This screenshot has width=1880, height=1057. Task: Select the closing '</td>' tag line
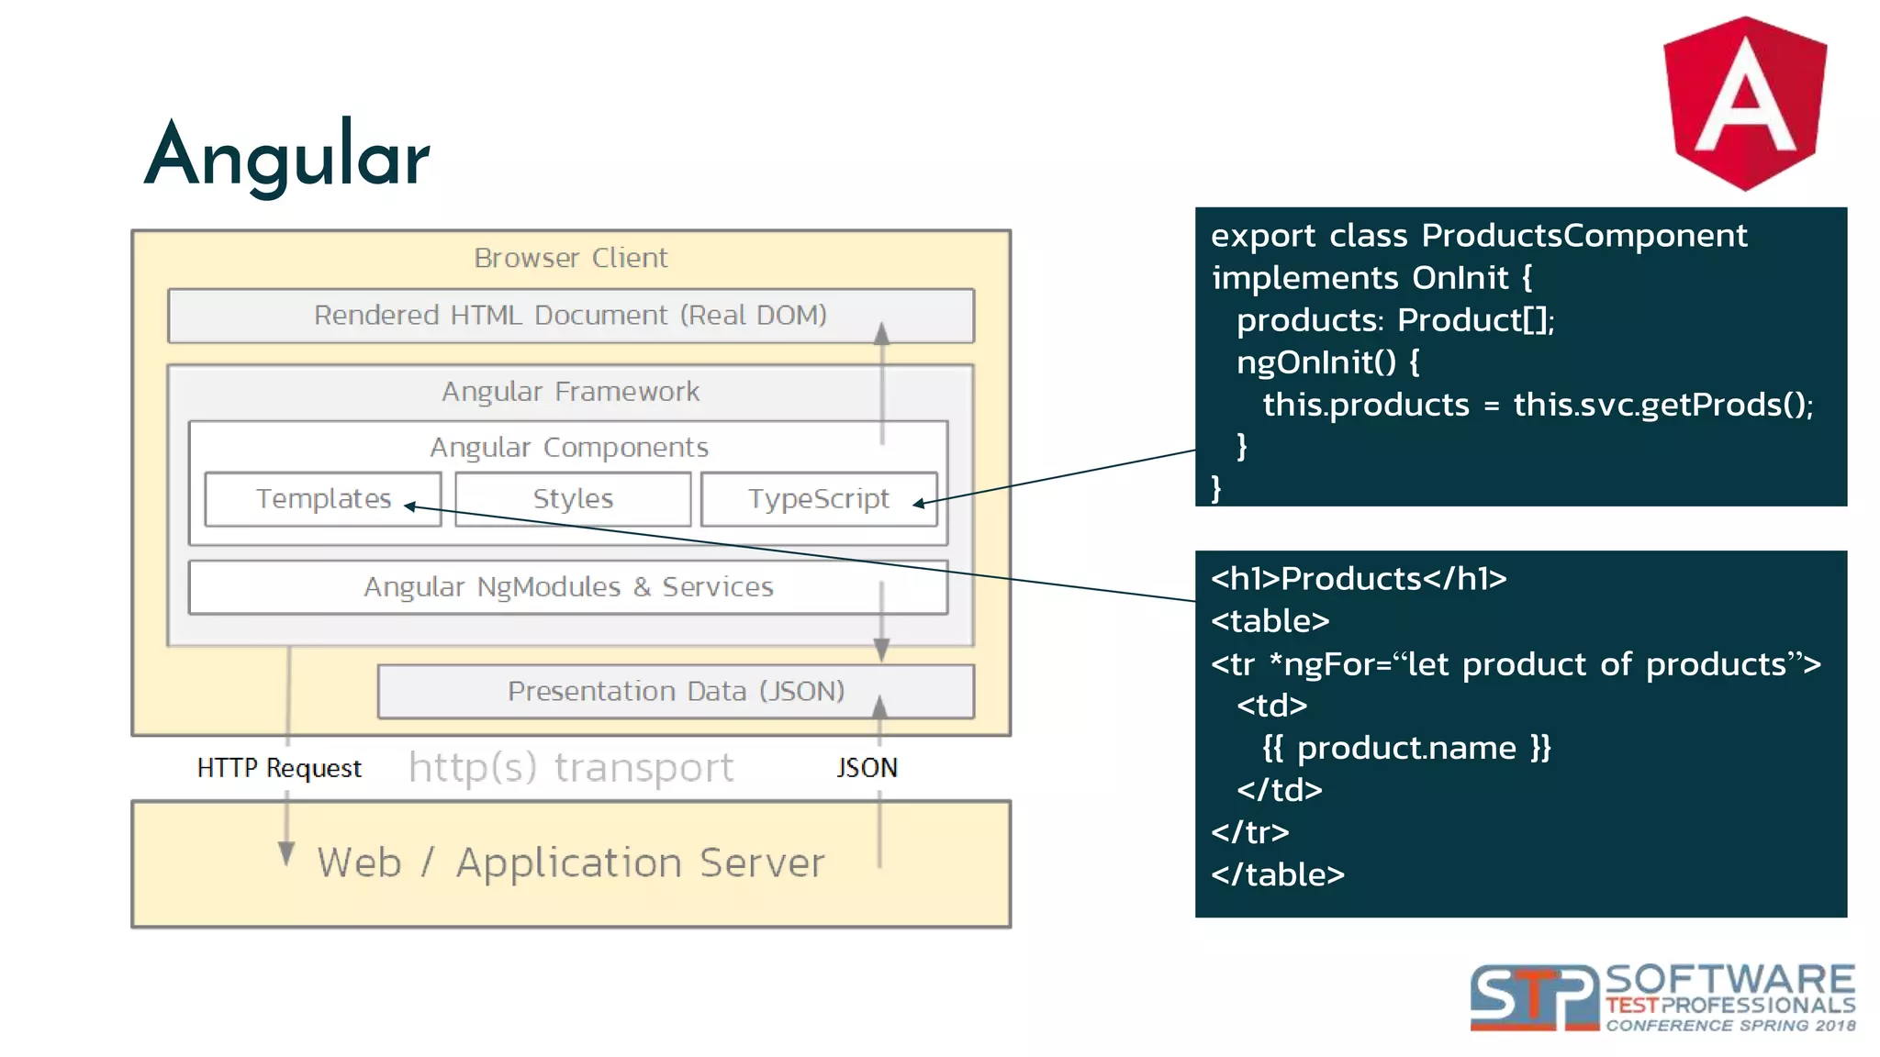pos(1279,790)
